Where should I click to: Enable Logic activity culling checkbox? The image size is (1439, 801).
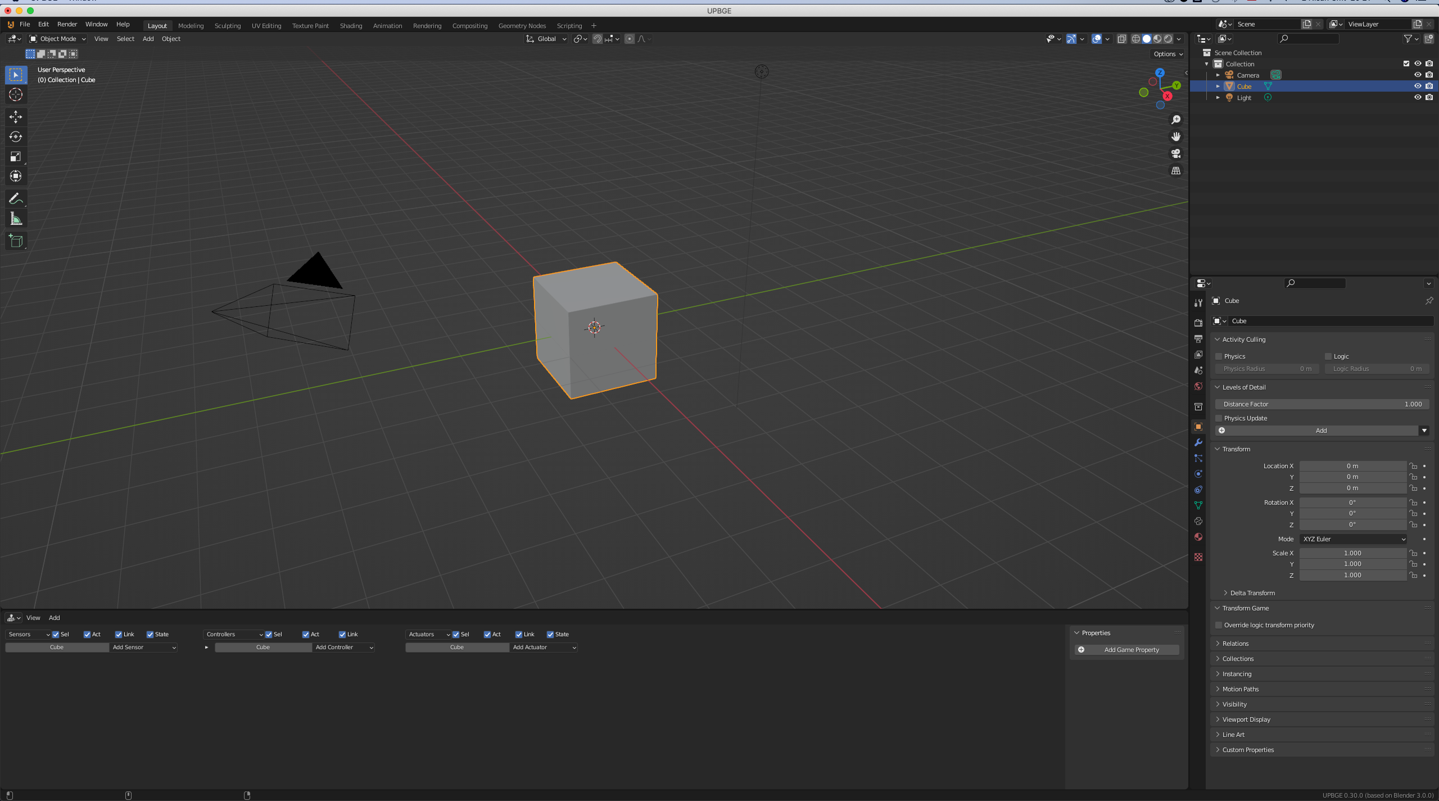tap(1328, 356)
